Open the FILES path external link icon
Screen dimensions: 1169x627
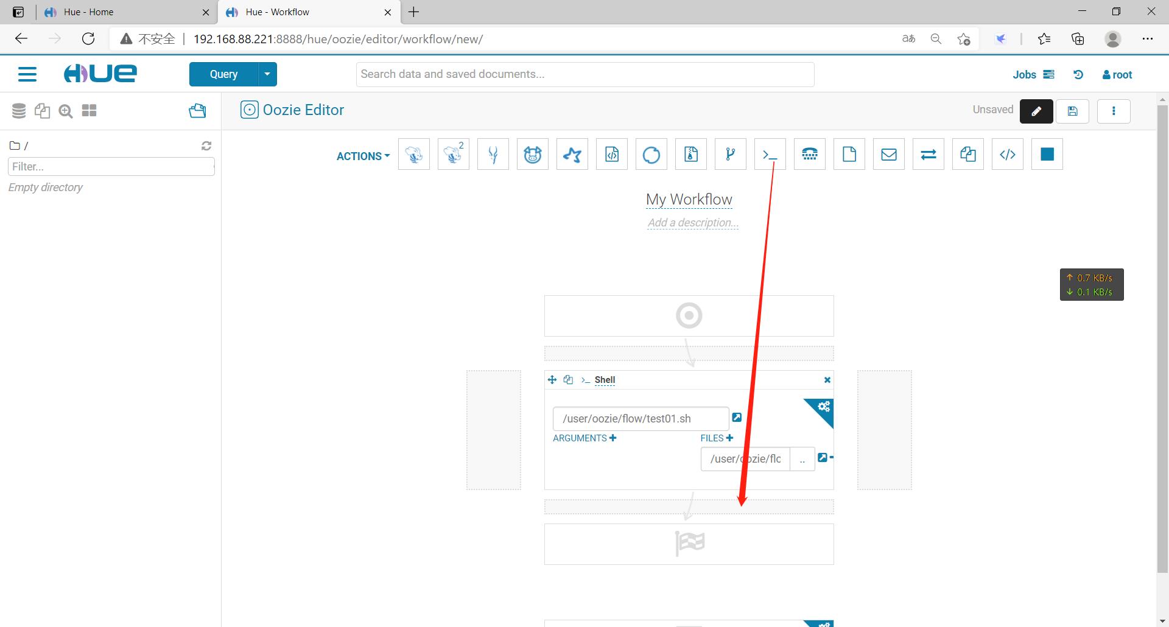pyautogui.click(x=823, y=457)
